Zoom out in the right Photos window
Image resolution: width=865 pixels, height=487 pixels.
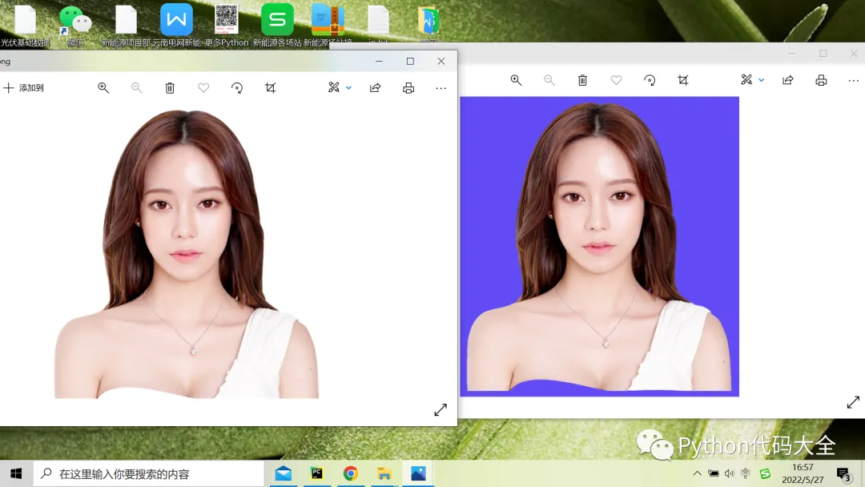tap(549, 80)
